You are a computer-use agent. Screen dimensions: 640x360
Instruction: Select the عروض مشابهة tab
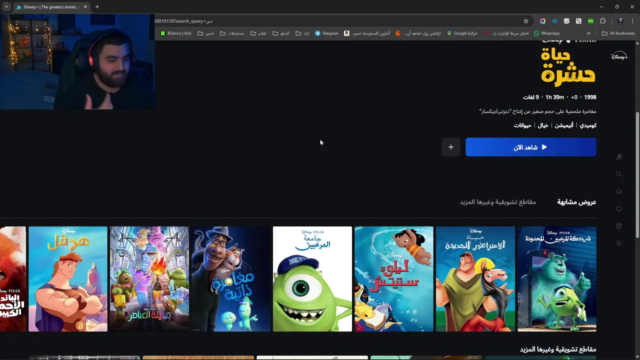576,202
